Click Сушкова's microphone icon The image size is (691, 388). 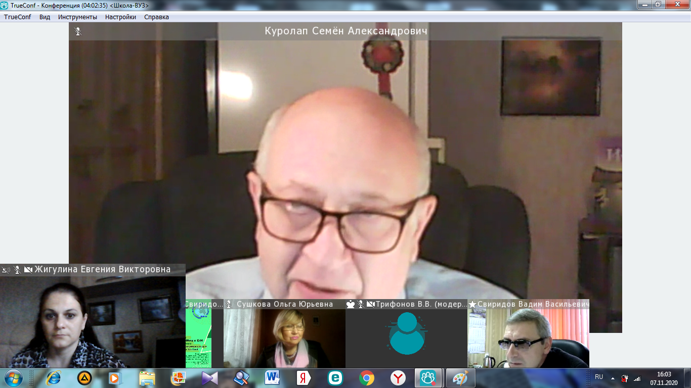point(229,304)
